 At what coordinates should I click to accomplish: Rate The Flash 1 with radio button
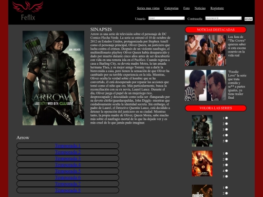226,153
